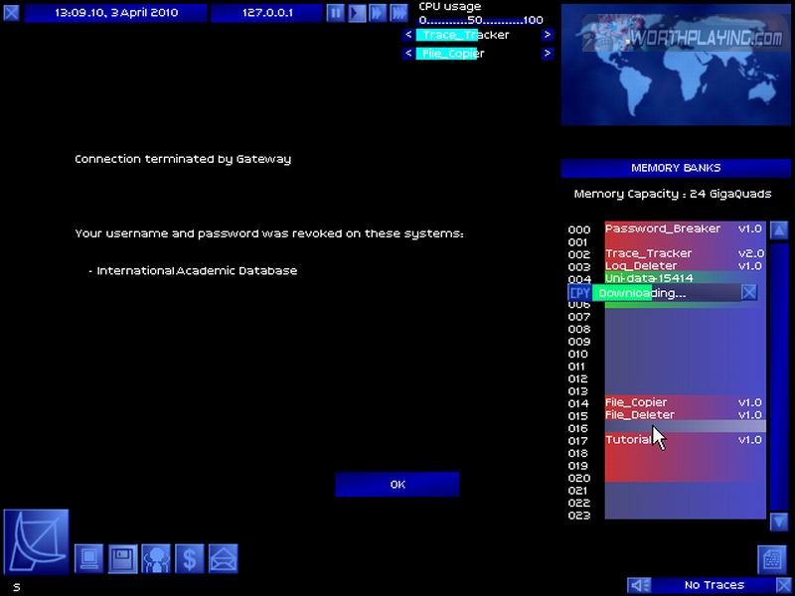Increase File_Copier CPU priority right arrow

(547, 54)
